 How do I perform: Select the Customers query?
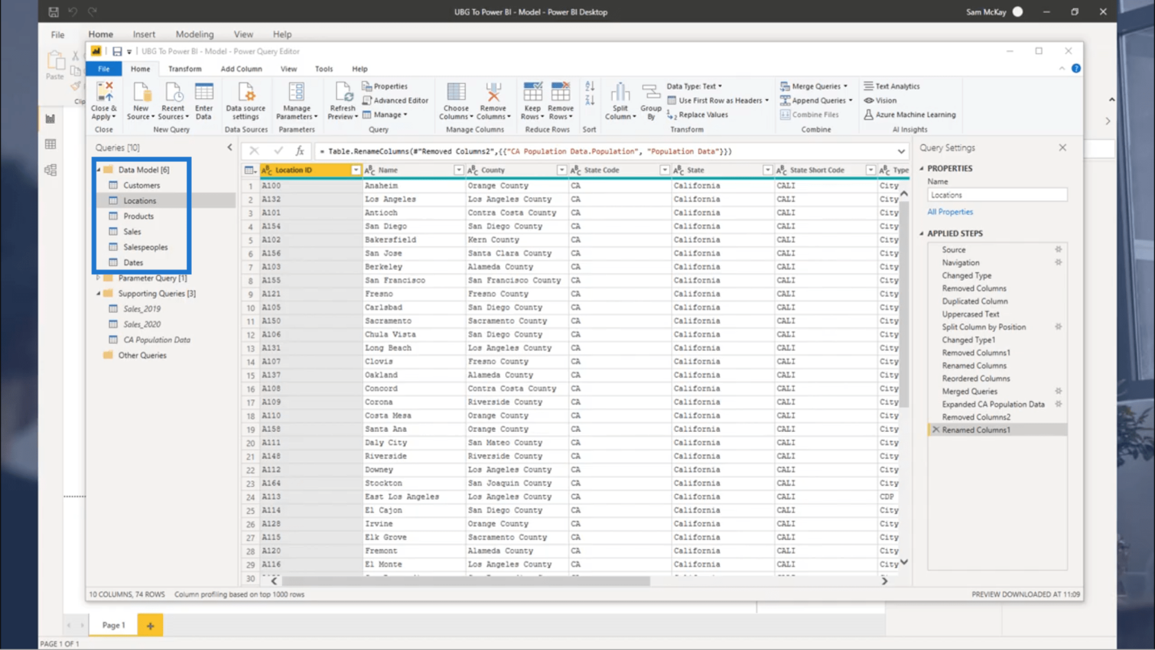(x=142, y=185)
